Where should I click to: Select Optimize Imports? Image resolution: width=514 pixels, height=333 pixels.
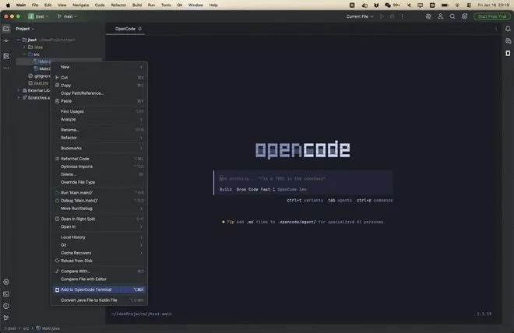tap(99, 166)
